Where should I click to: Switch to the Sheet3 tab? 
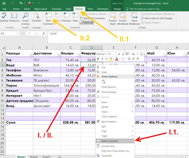46,157
